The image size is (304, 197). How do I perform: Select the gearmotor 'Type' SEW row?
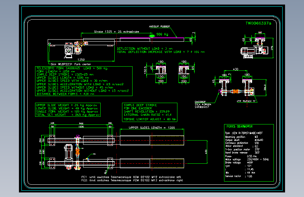tap(244, 133)
